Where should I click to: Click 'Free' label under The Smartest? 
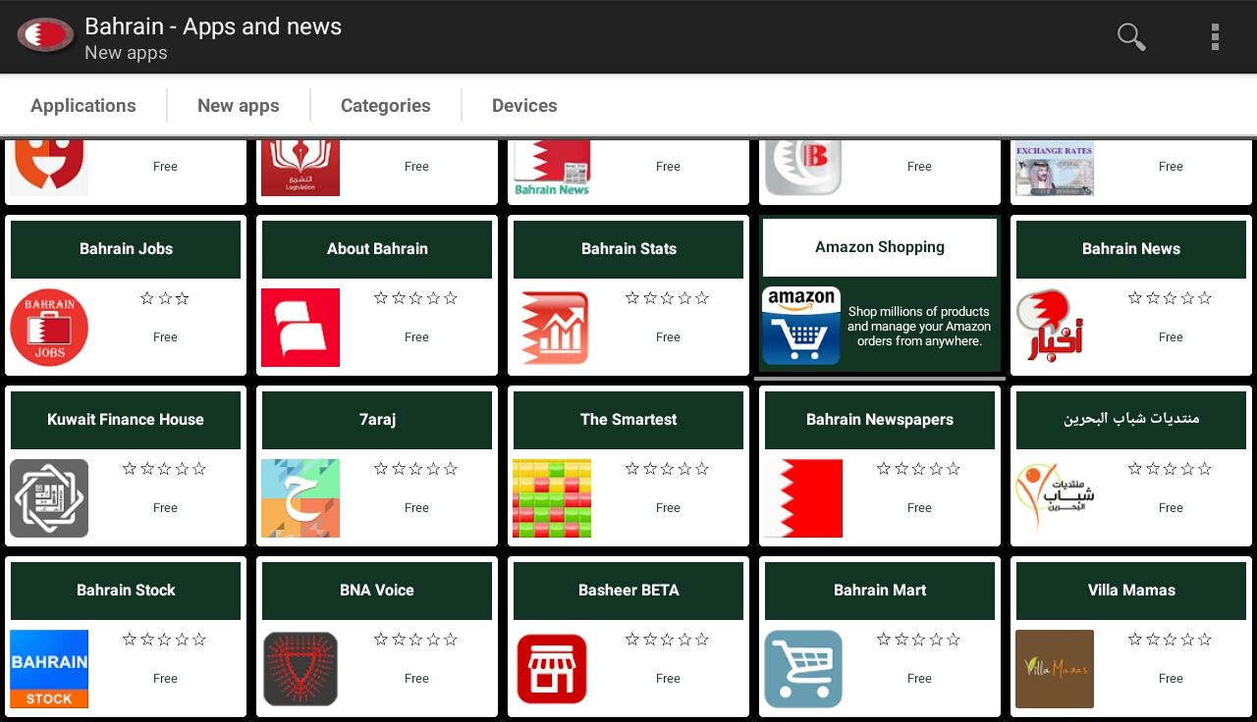click(668, 508)
